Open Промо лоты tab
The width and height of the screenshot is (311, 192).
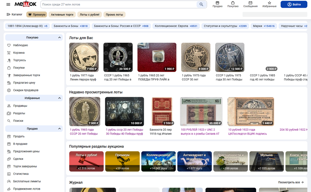[x=114, y=15]
